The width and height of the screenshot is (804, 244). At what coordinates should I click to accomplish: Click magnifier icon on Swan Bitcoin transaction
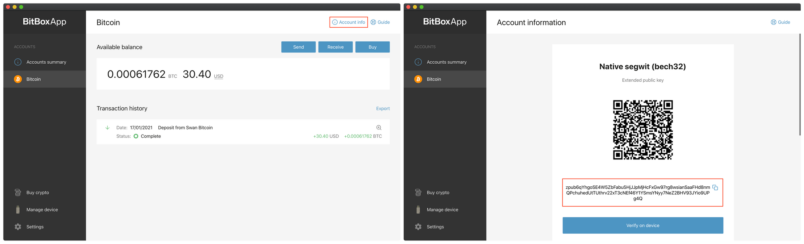click(x=379, y=128)
